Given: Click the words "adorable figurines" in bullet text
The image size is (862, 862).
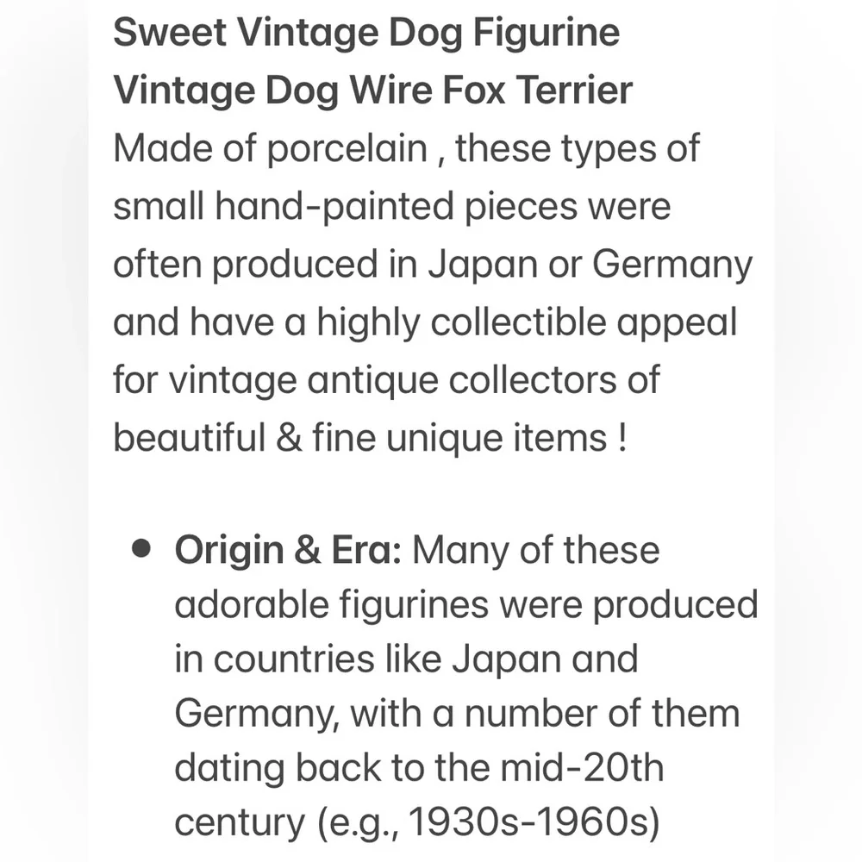Looking at the screenshot, I should (x=332, y=605).
